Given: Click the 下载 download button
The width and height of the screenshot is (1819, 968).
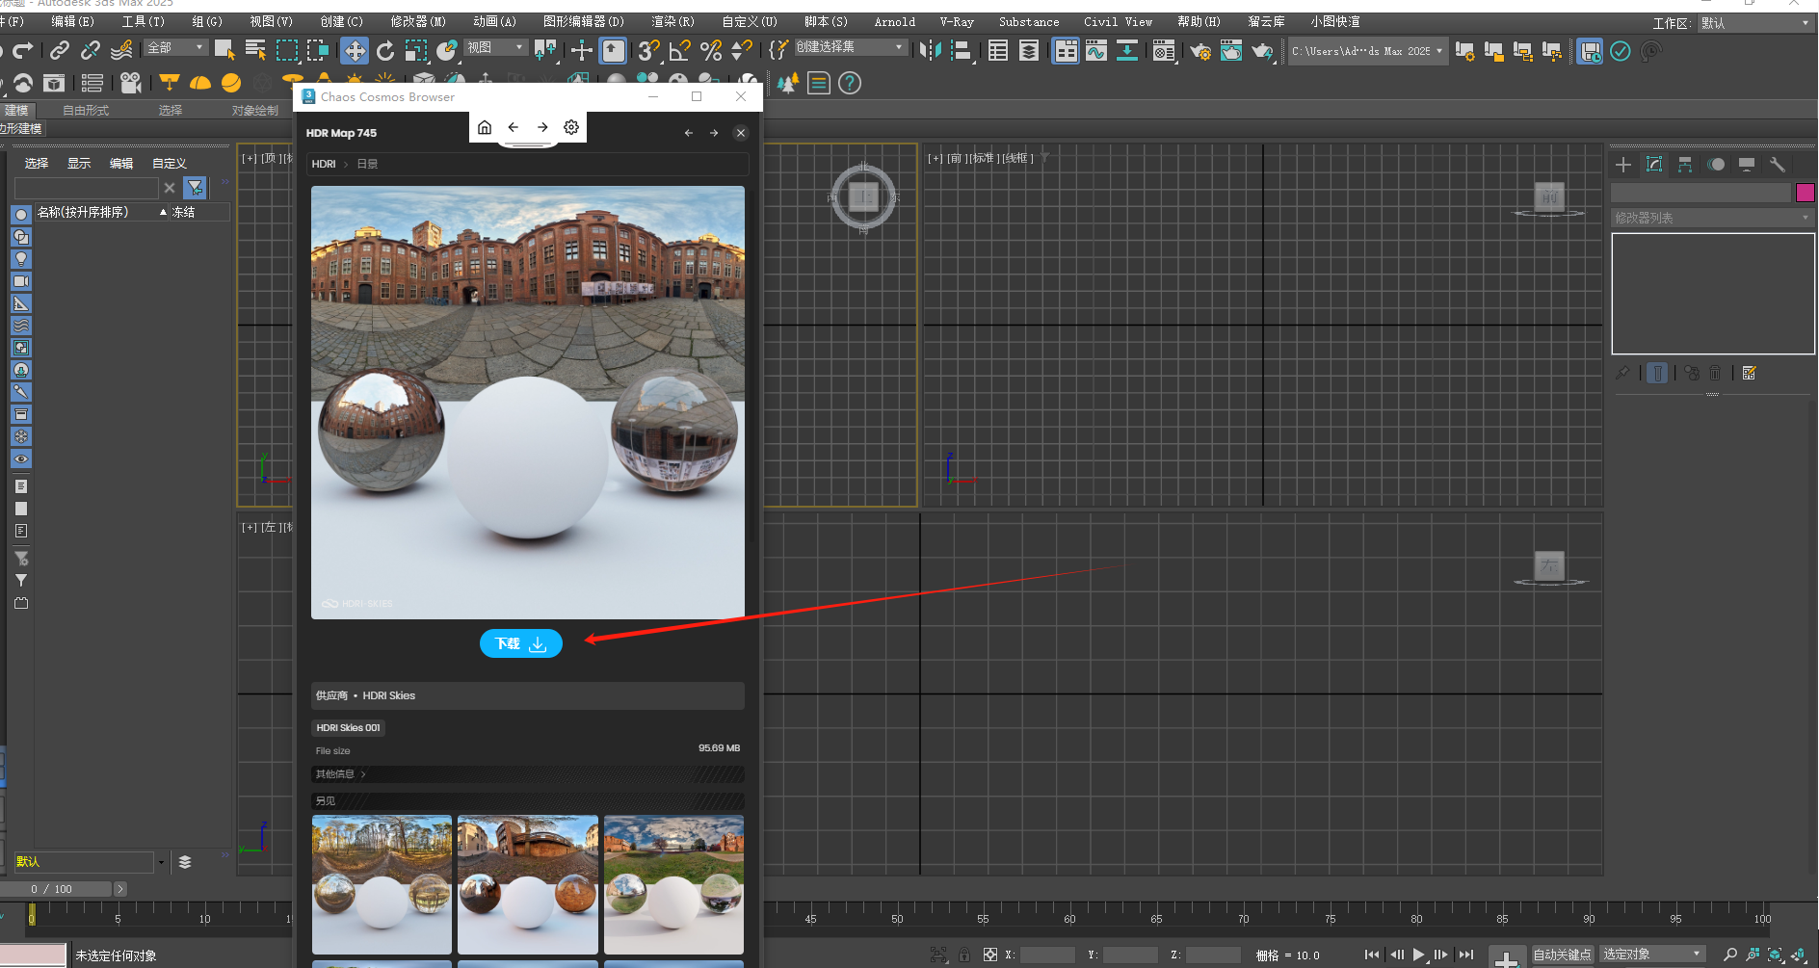Looking at the screenshot, I should pos(520,643).
